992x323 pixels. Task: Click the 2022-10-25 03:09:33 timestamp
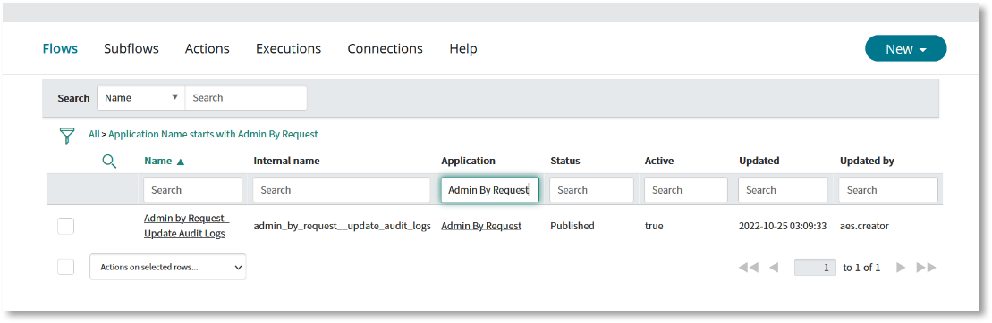(783, 226)
